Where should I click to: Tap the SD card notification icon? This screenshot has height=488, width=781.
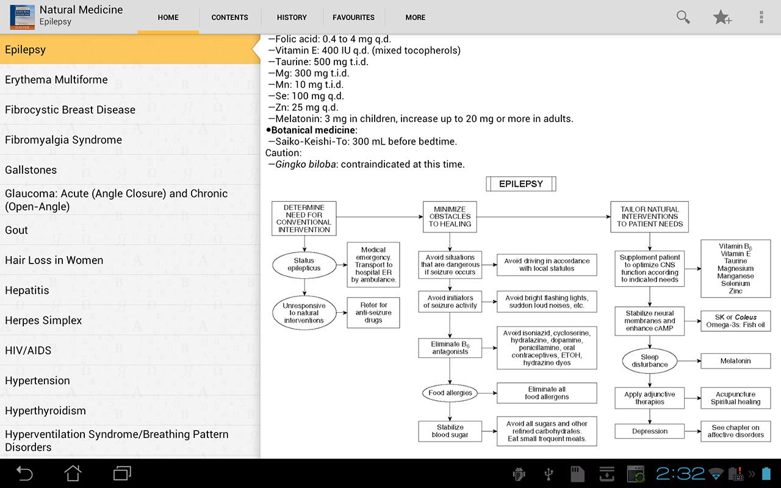[x=577, y=474]
